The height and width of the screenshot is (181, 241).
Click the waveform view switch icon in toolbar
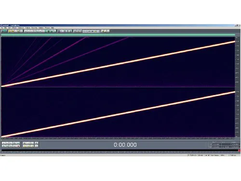coord(4,31)
